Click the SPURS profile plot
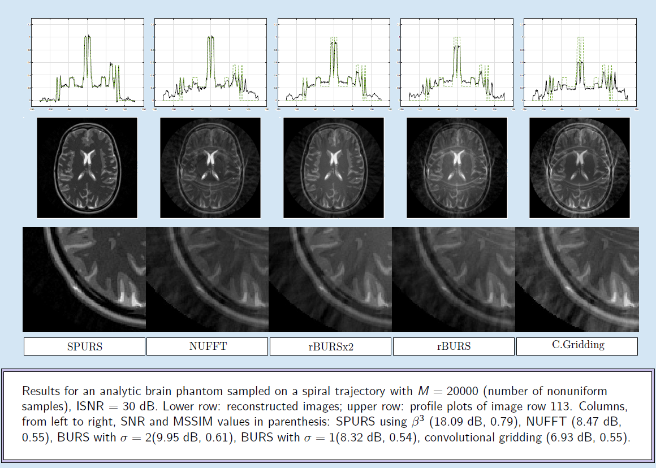 coord(87,63)
